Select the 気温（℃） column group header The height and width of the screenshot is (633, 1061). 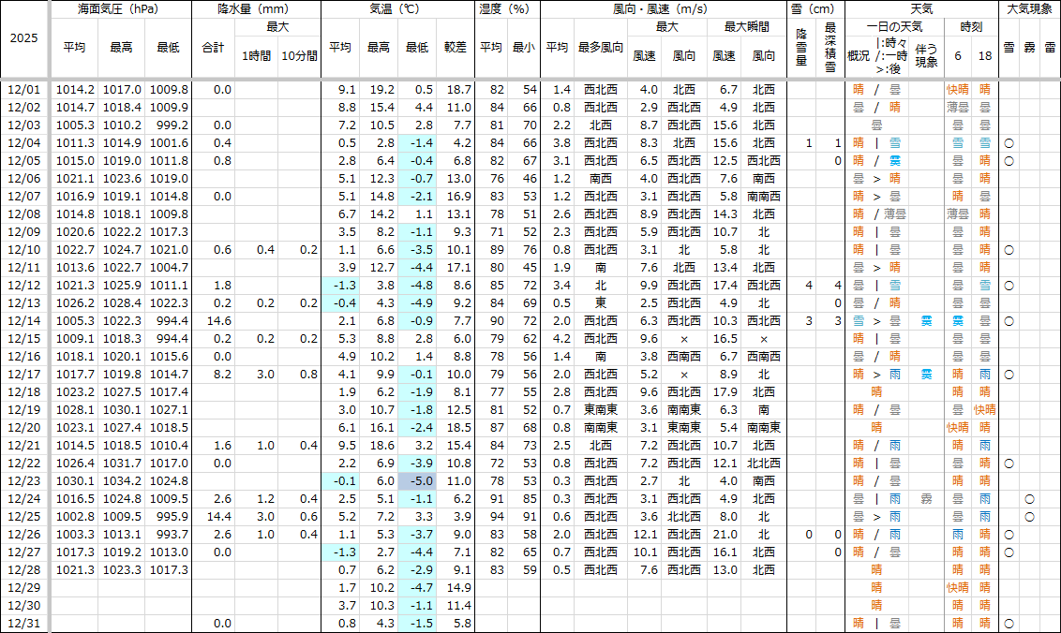tap(396, 8)
